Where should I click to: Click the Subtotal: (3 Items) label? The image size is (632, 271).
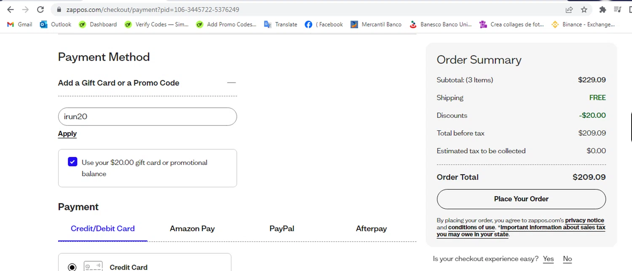pyautogui.click(x=465, y=80)
